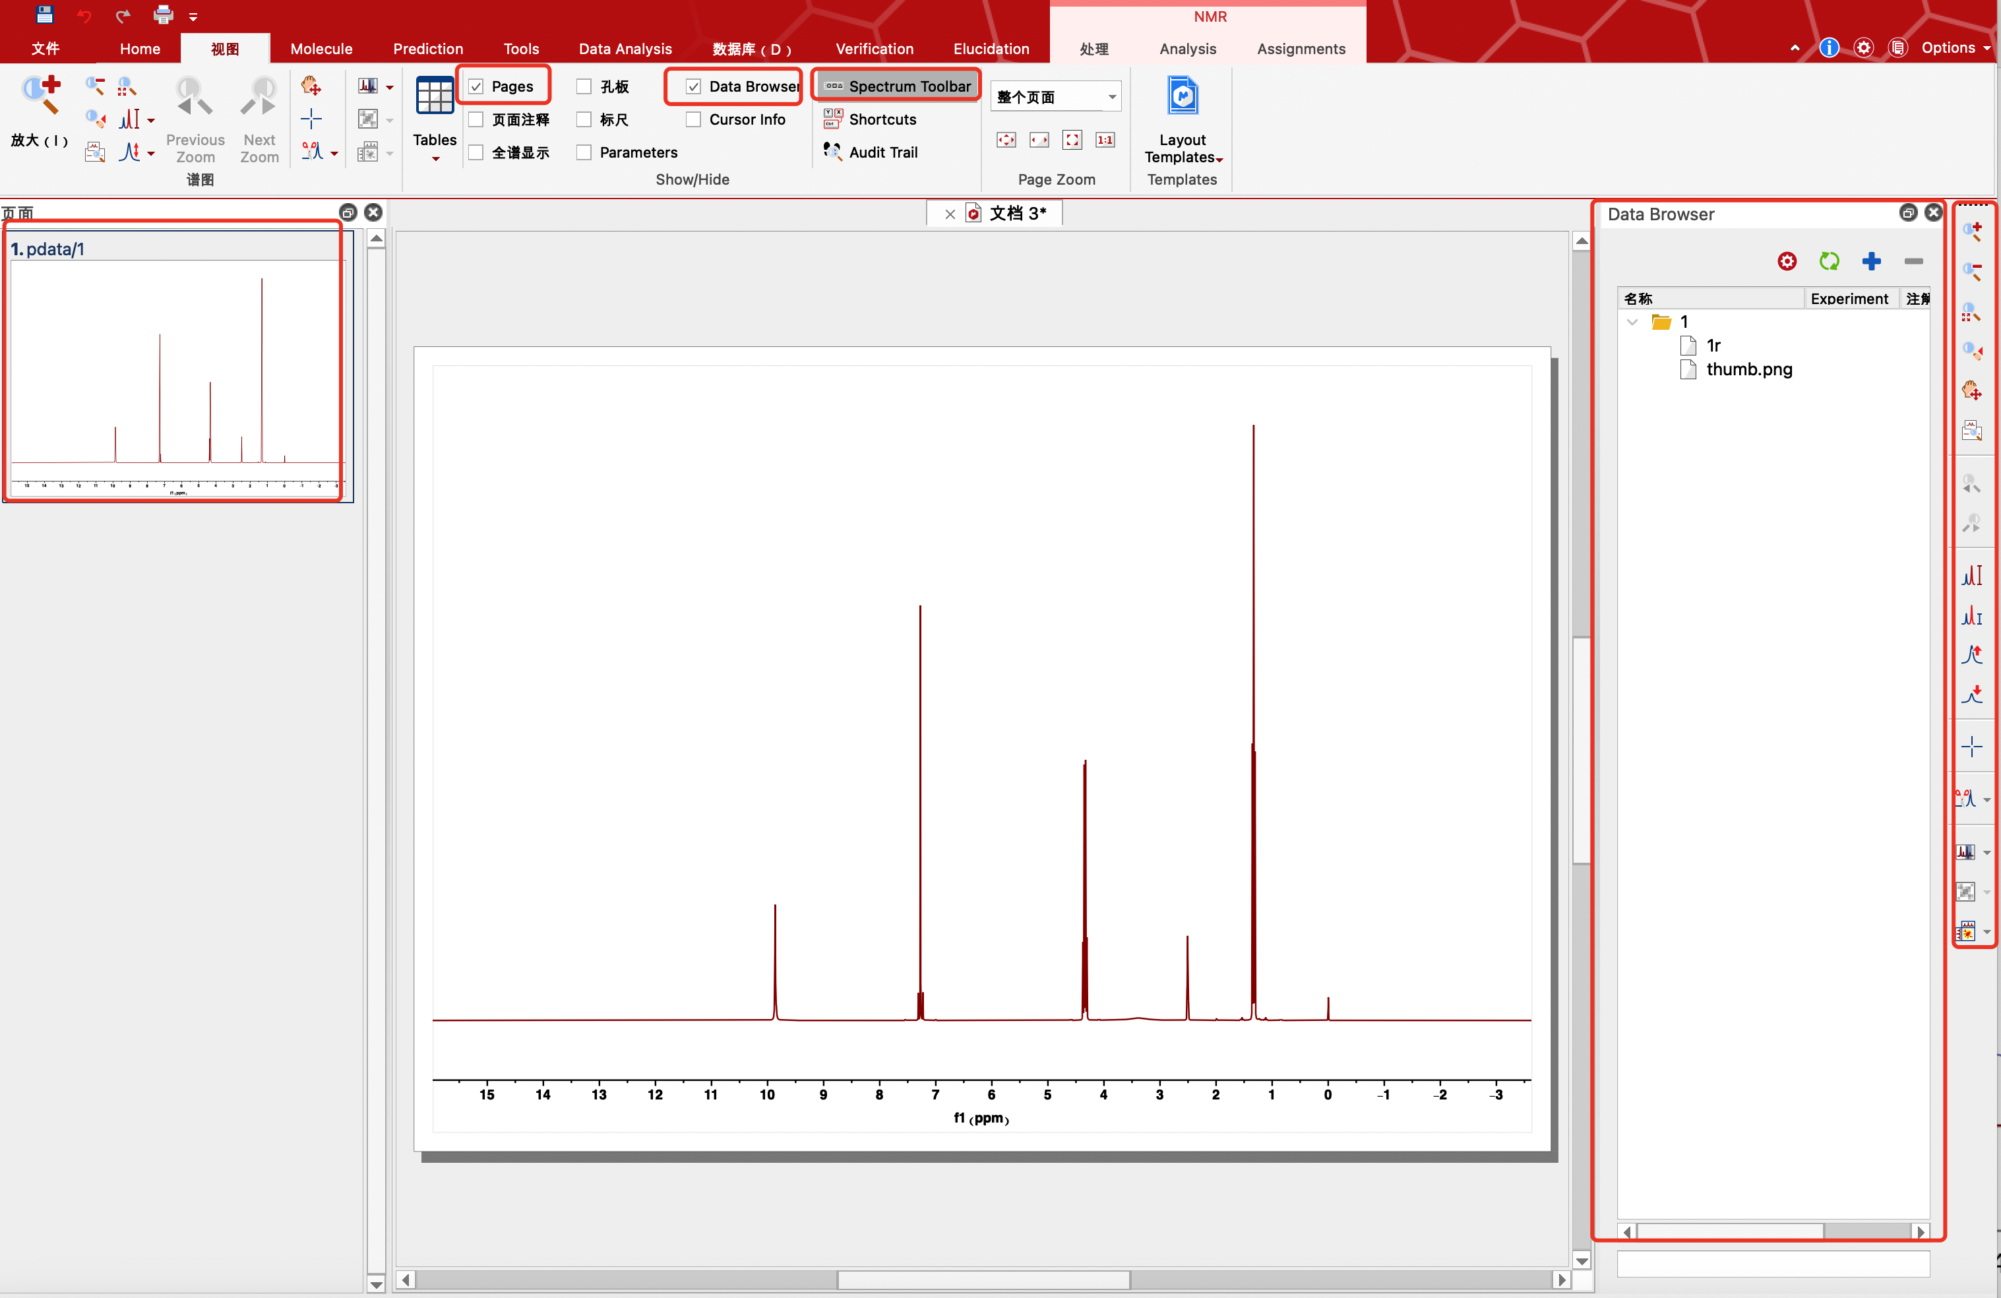Enable the 全谱显示 checkbox
Viewport: 2001px width, 1298px height.
click(x=476, y=152)
